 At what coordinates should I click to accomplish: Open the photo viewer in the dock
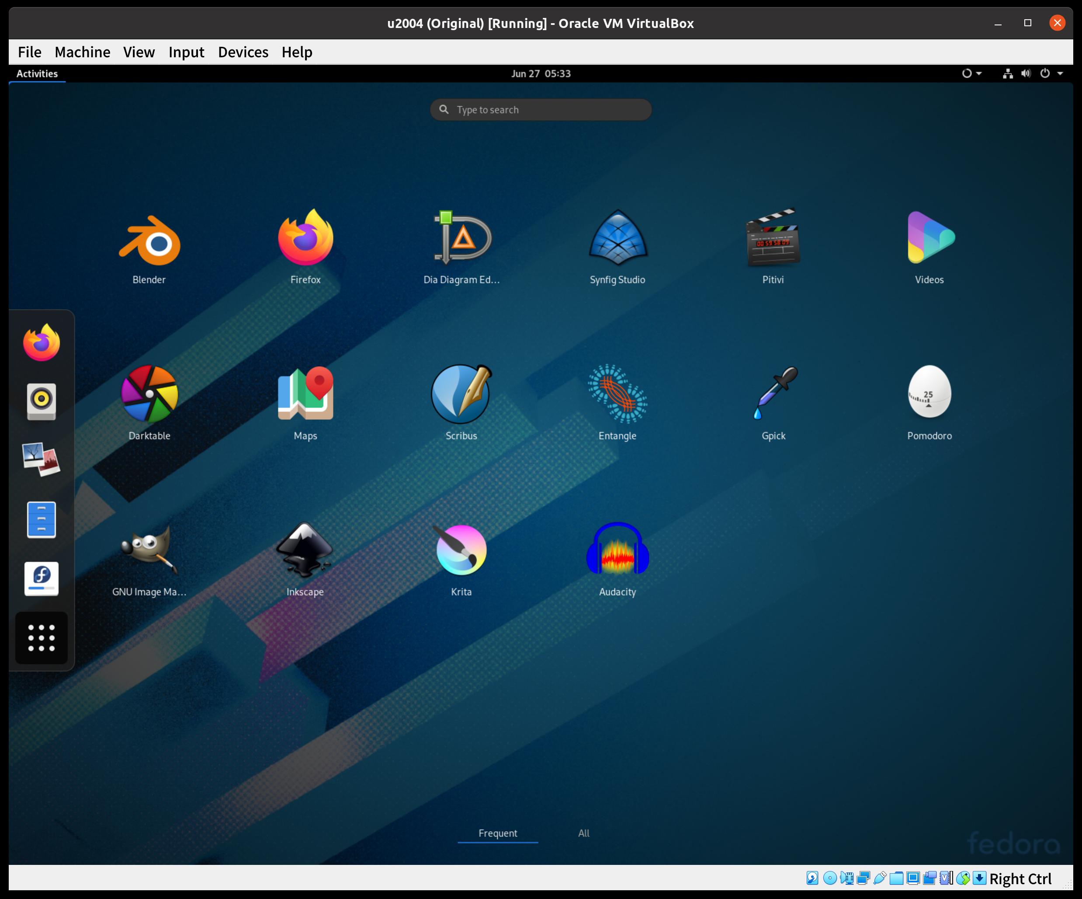[x=41, y=459]
